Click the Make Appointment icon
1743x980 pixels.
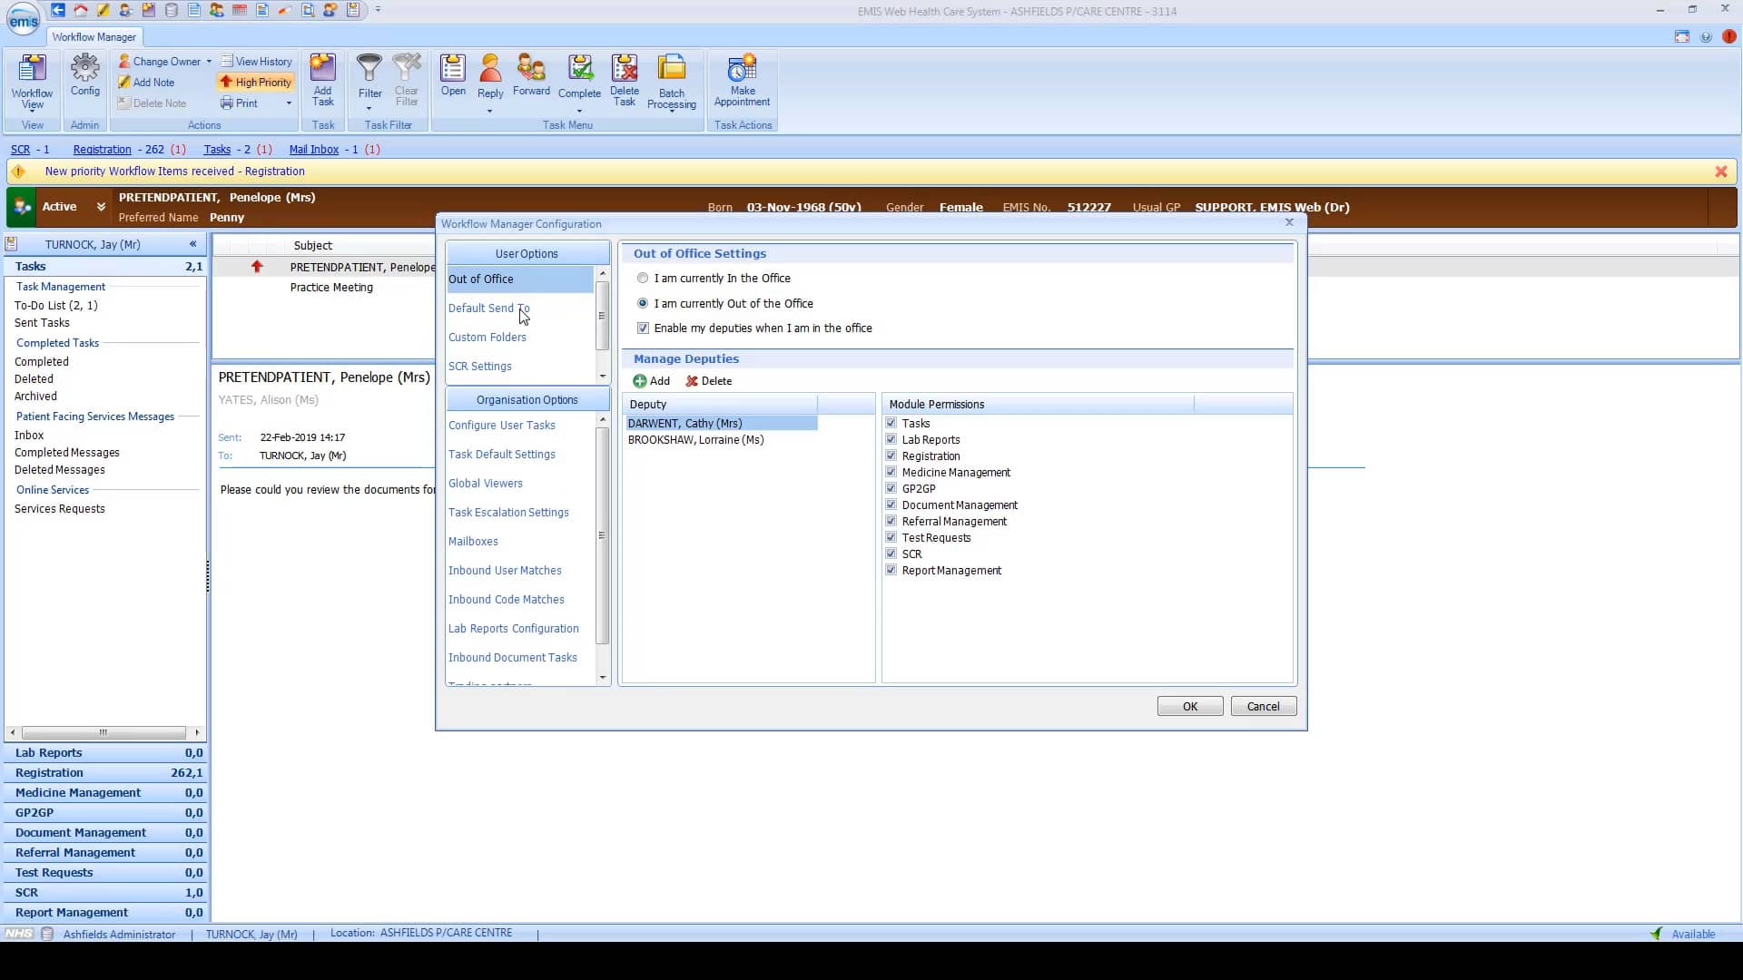[x=743, y=80]
